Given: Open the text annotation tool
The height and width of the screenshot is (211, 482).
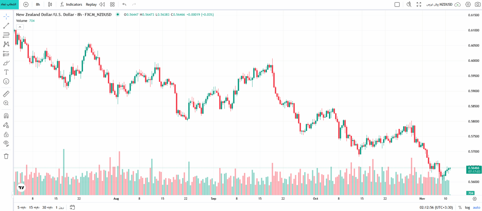Looking at the screenshot, I should [6, 72].
